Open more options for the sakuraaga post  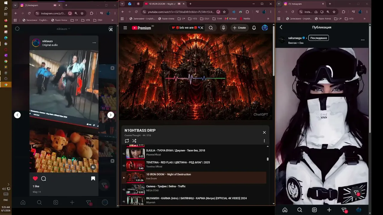coord(363,40)
